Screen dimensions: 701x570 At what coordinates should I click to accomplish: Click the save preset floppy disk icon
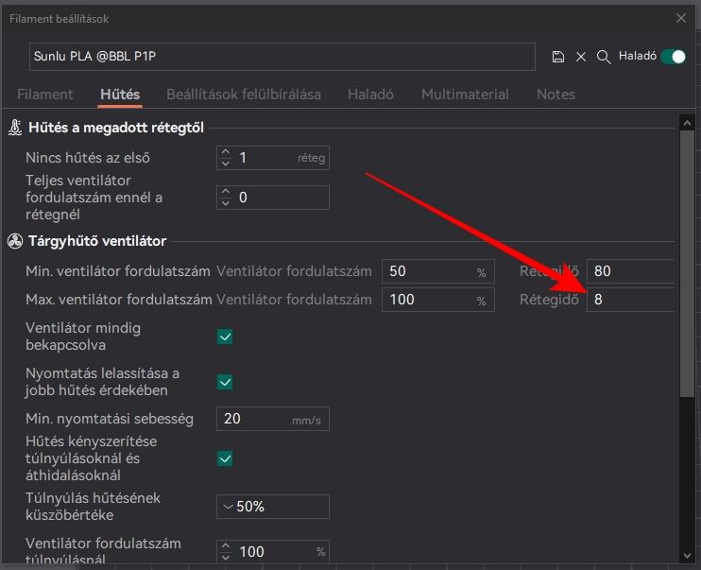558,57
